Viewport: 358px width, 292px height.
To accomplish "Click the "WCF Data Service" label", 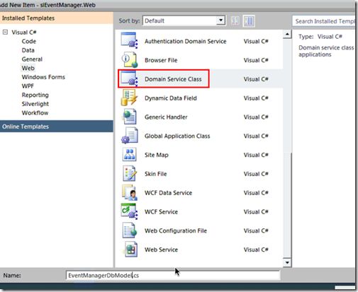I will point(168,193).
